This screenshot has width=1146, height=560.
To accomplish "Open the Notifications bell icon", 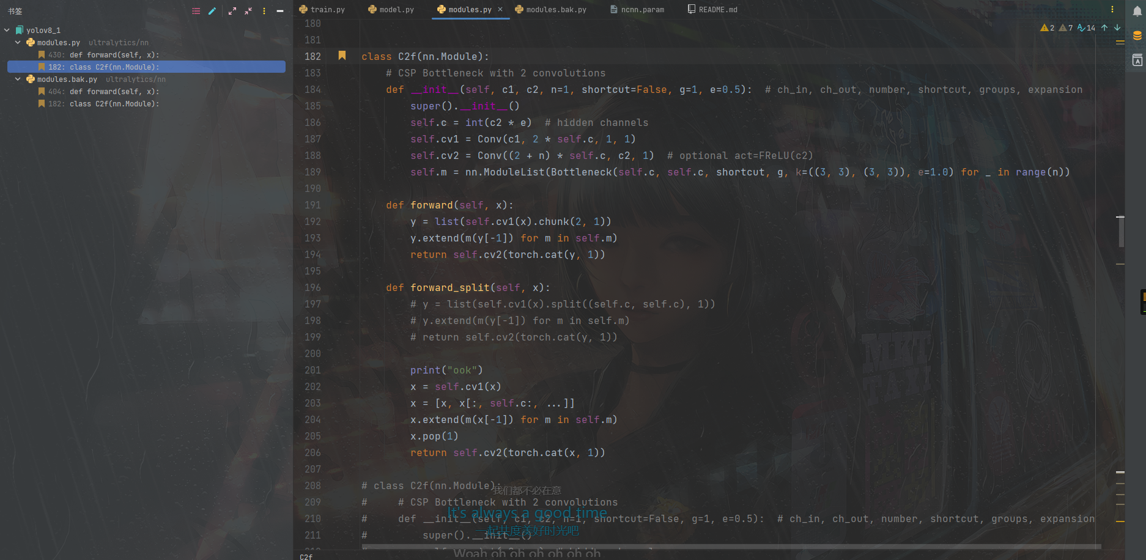I will pyautogui.click(x=1137, y=10).
